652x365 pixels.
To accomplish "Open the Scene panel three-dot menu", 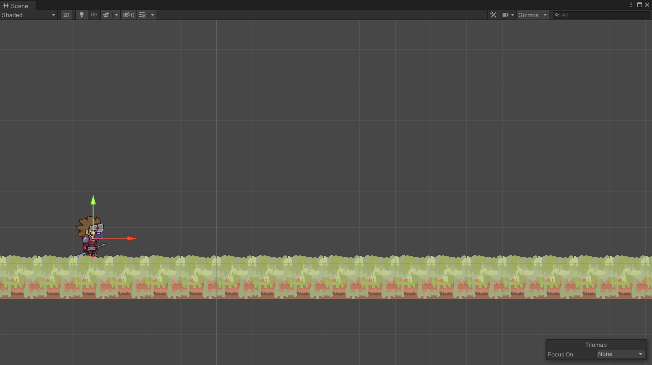I will pyautogui.click(x=631, y=5).
